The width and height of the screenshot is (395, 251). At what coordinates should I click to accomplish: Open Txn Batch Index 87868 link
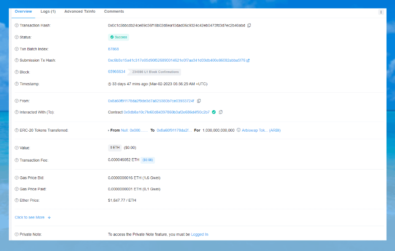click(114, 49)
